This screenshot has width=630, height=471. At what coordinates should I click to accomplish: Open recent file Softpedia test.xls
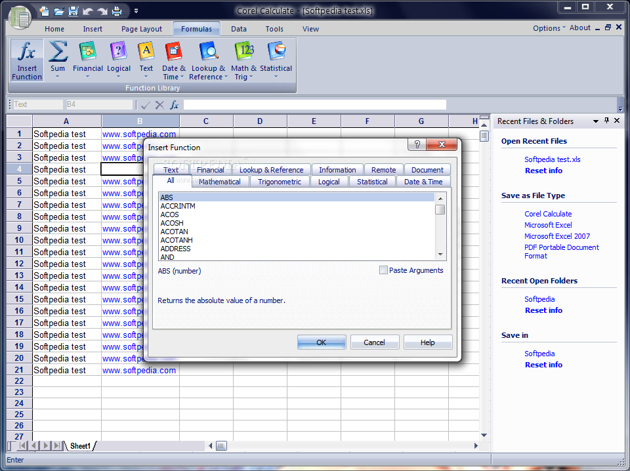point(552,159)
